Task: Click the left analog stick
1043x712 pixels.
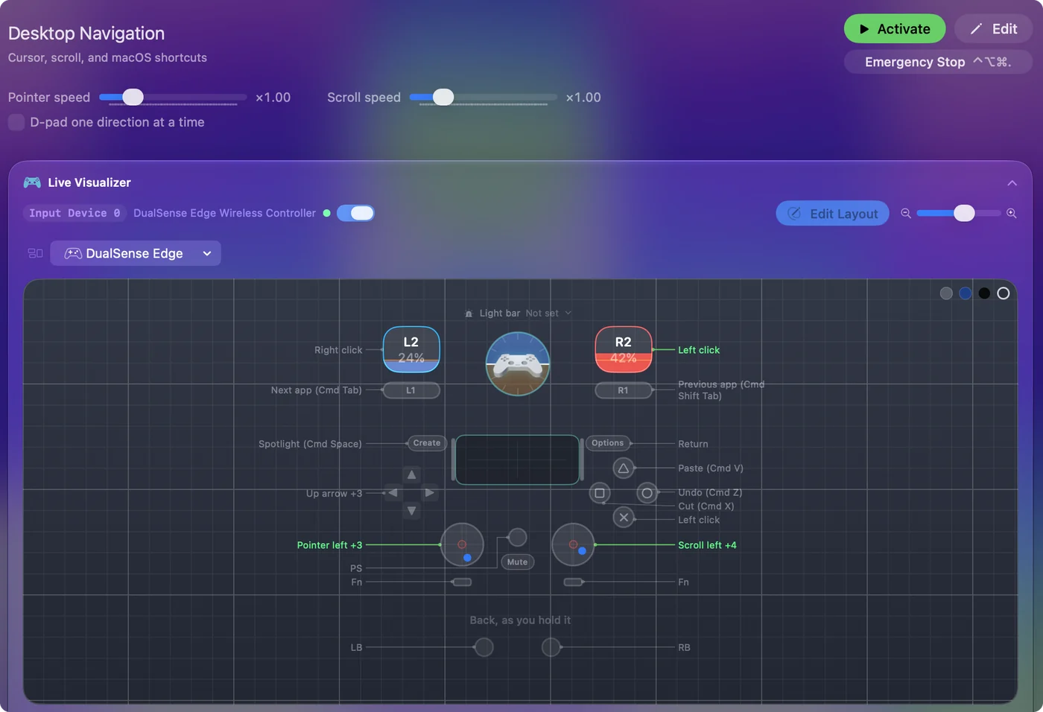Action: tap(462, 544)
